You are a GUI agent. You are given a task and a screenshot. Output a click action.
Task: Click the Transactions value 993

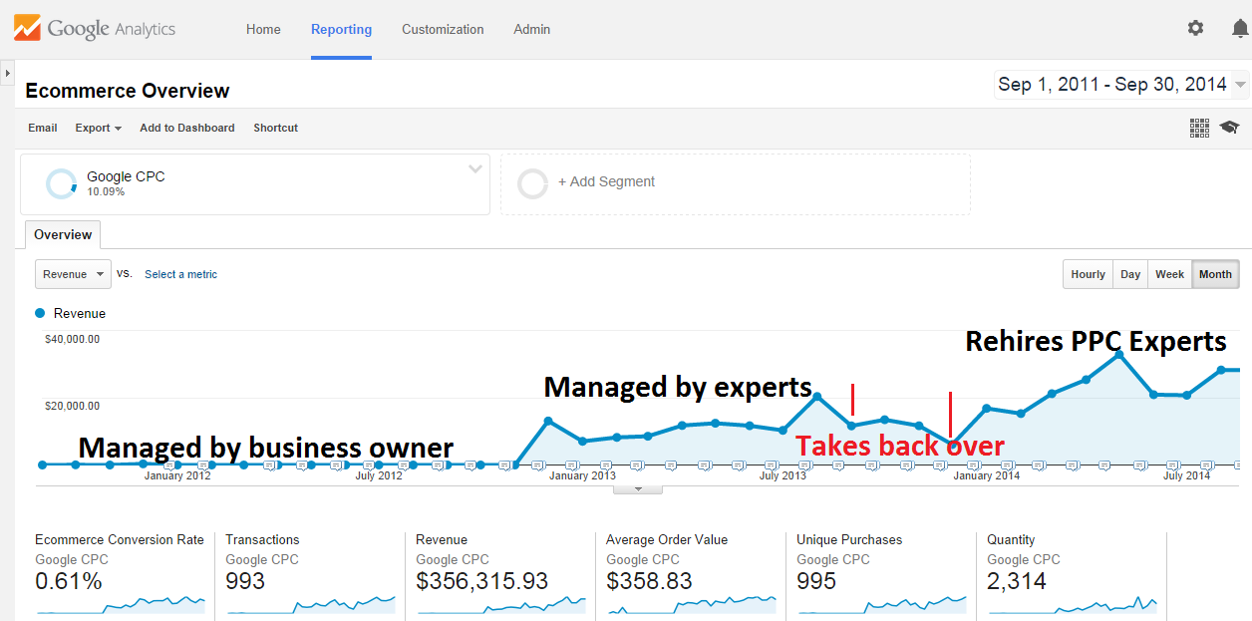click(x=245, y=581)
